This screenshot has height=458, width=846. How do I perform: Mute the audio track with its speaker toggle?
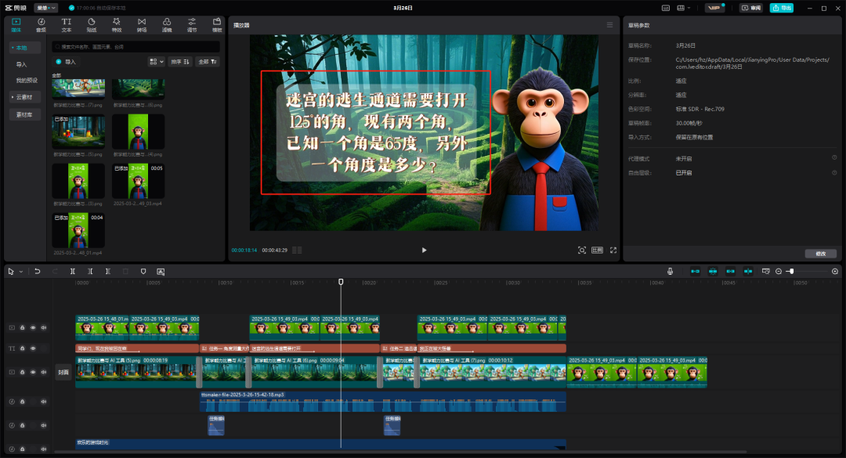(x=44, y=402)
